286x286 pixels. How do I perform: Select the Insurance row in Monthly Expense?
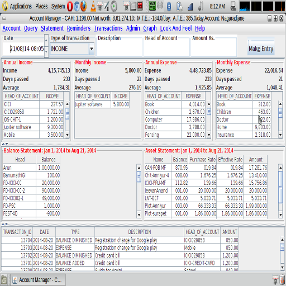pos(244,135)
